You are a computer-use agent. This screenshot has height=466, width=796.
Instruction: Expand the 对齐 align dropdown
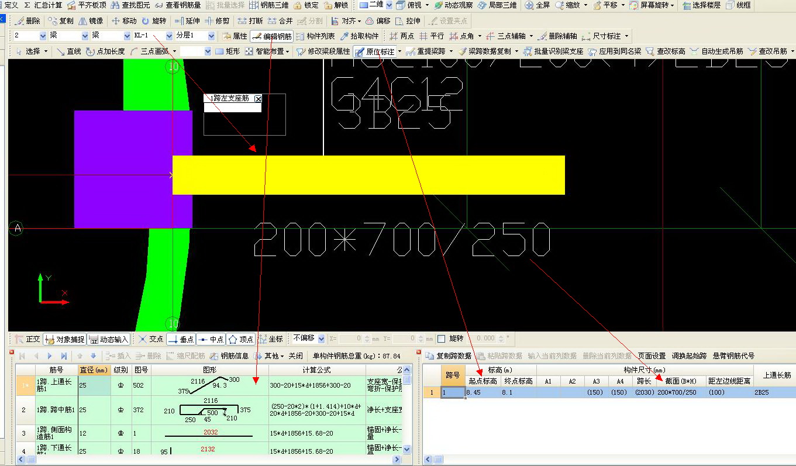pos(359,21)
